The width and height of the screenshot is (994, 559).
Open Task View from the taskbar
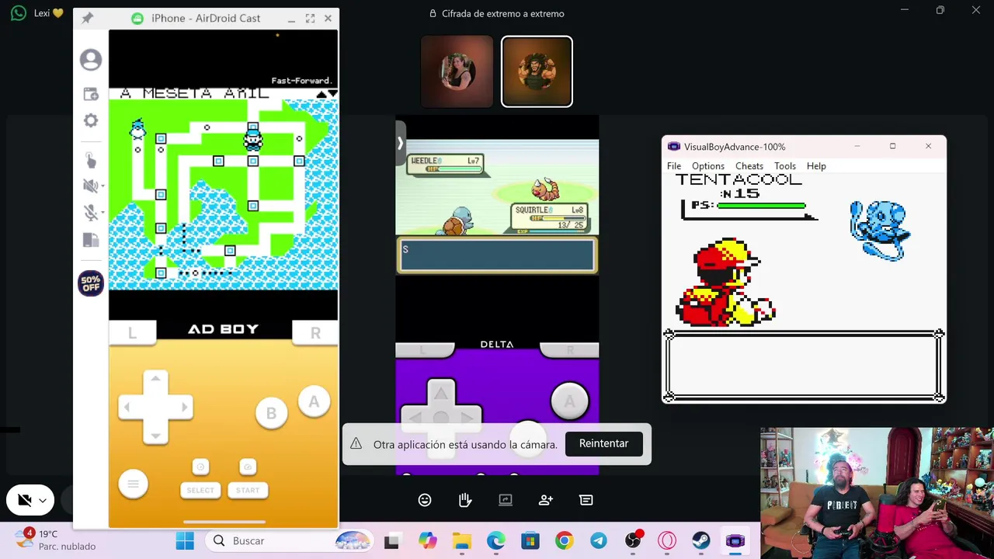391,541
